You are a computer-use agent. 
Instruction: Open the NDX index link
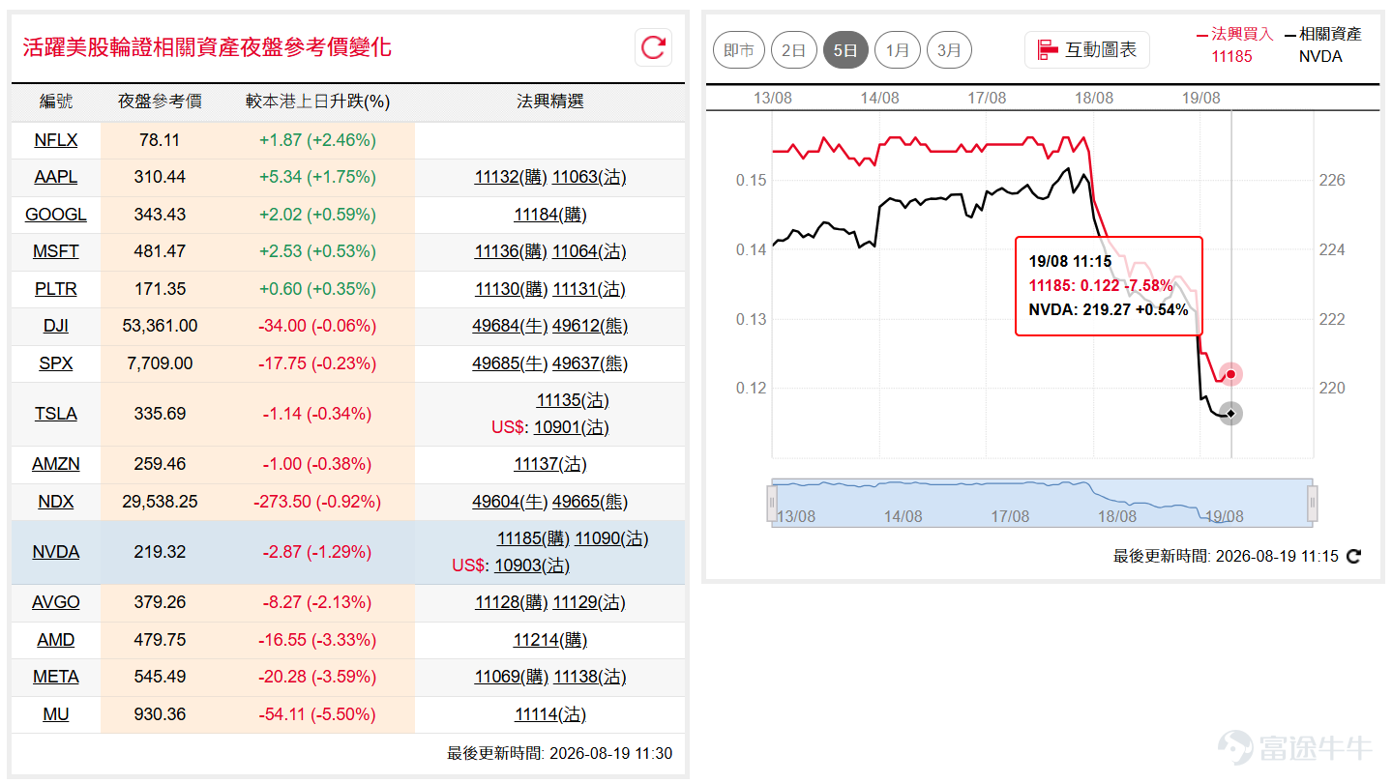point(56,502)
